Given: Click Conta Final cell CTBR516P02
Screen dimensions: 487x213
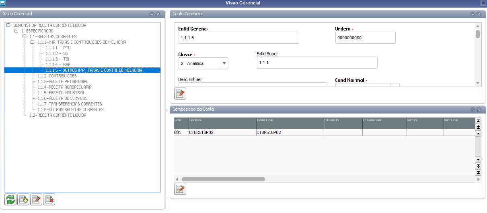Looking at the screenshot, I should 290,132.
